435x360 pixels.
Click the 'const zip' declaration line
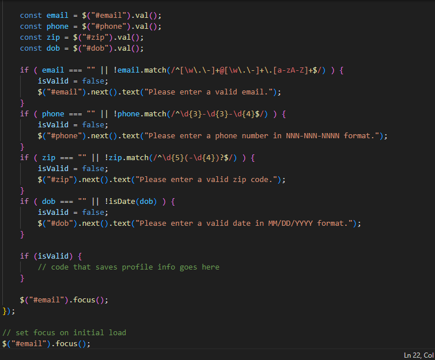point(82,37)
